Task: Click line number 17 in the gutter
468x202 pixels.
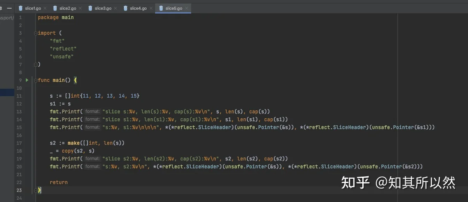Action: (19, 143)
